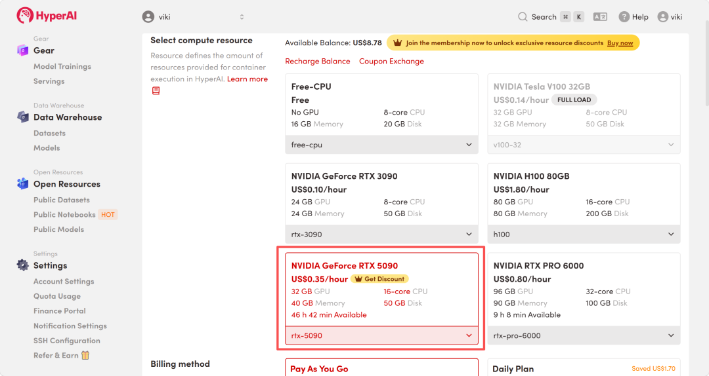Open the viki user profile avatar
The height and width of the screenshot is (376, 709).
point(663,16)
